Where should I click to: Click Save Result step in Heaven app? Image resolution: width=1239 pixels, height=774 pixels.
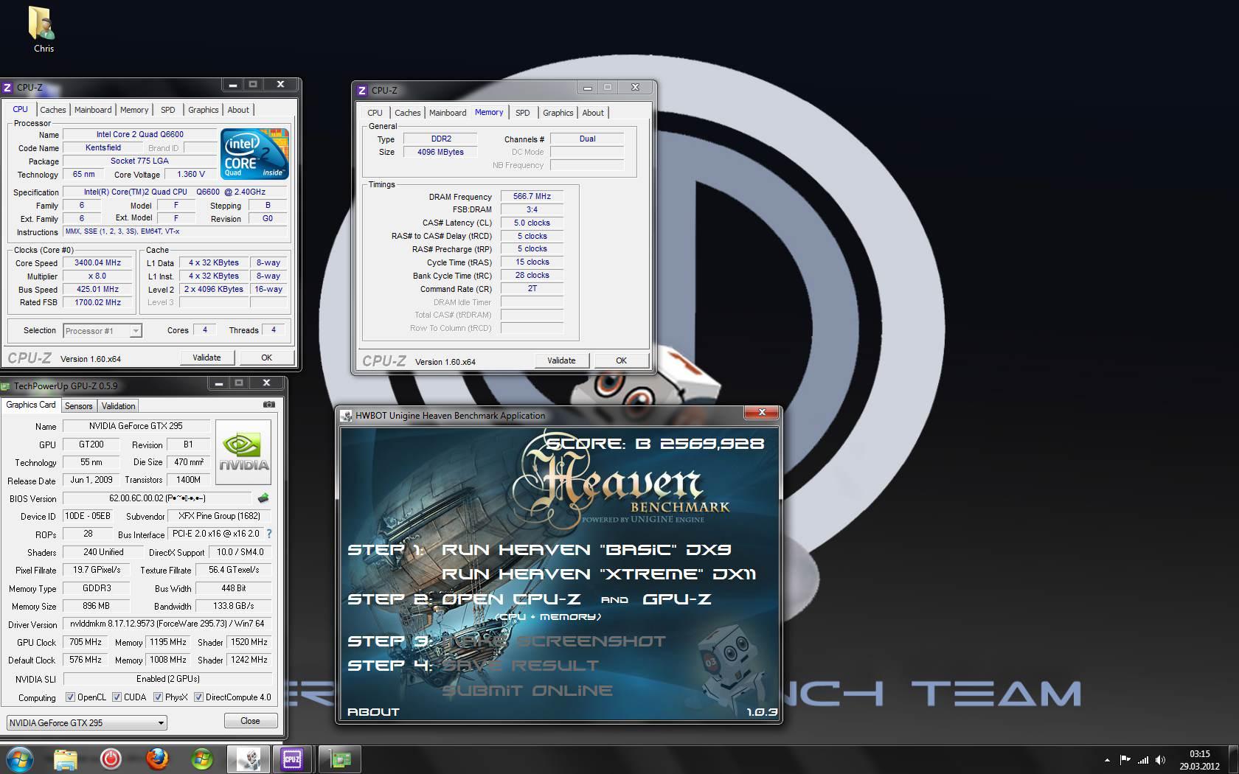[x=521, y=666]
